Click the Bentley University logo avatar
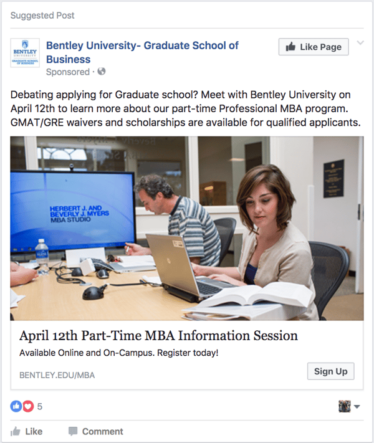Image resolution: width=374 pixels, height=443 pixels. tap(25, 53)
